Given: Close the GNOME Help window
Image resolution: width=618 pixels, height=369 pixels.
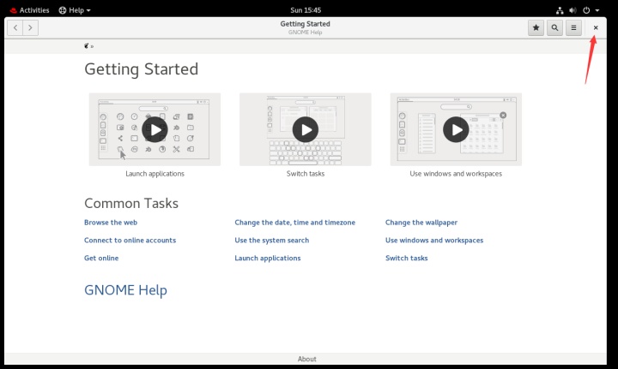Looking at the screenshot, I should pyautogui.click(x=596, y=27).
